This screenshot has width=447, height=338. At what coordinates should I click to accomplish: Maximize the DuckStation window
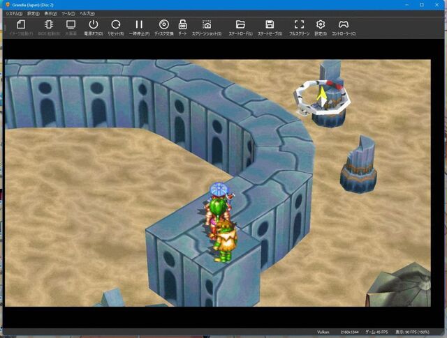tap(422, 5)
